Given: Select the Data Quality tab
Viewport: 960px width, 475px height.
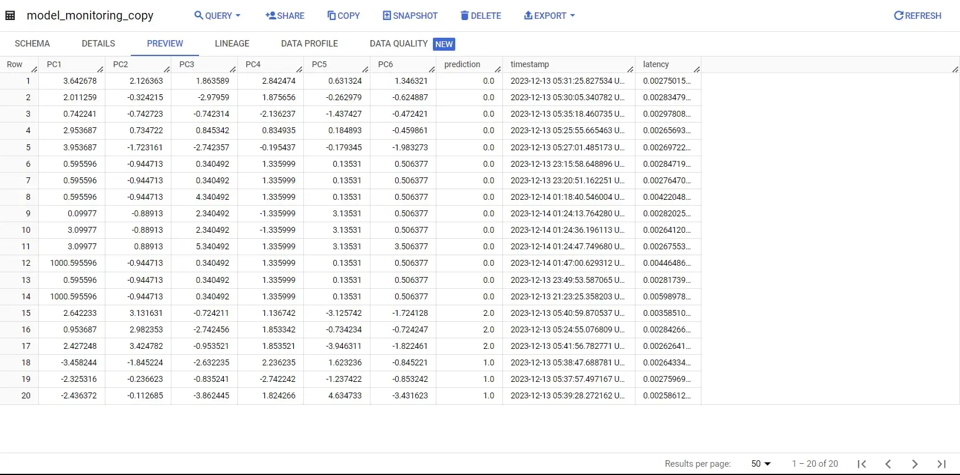Looking at the screenshot, I should coord(399,44).
